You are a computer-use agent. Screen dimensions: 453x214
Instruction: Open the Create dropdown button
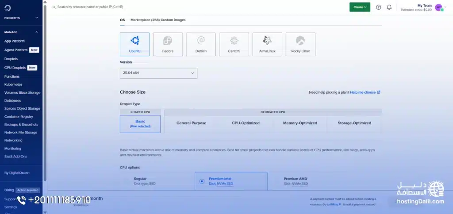360,7
